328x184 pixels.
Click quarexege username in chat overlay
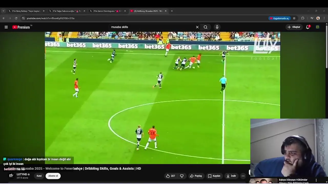[x=15, y=159]
